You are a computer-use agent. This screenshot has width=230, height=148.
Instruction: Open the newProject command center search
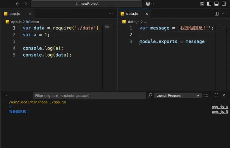tap(86, 4)
